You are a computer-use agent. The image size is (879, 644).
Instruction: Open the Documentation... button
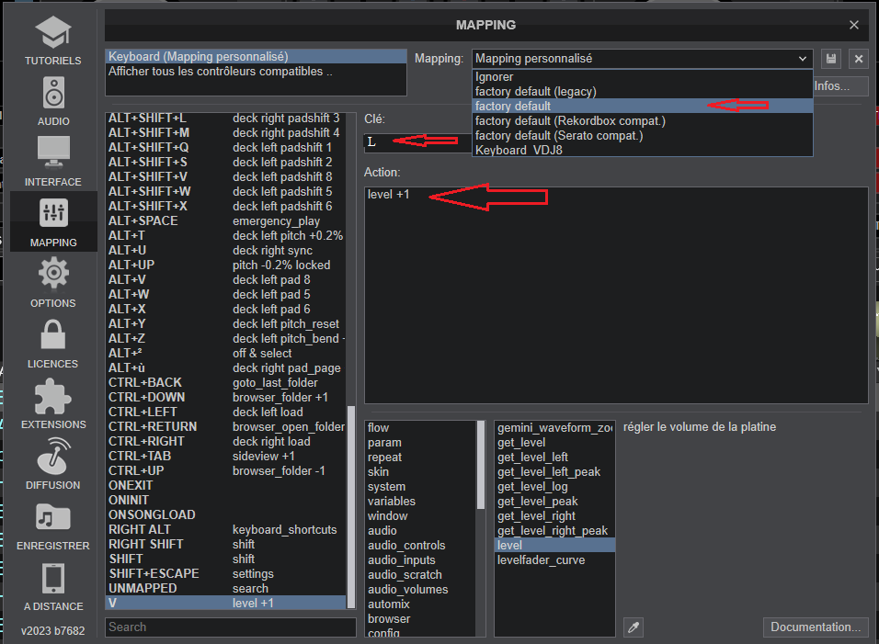point(815,627)
